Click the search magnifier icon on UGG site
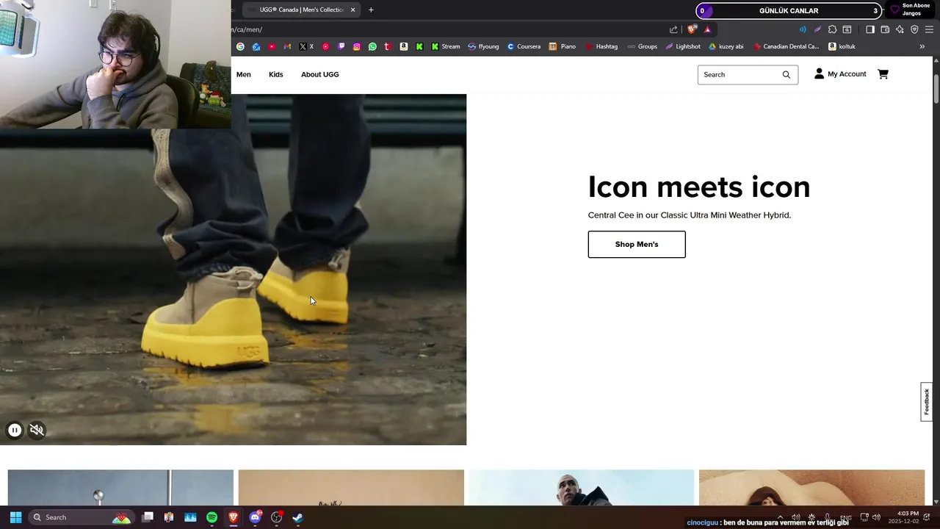Viewport: 940px width, 529px height. click(787, 74)
